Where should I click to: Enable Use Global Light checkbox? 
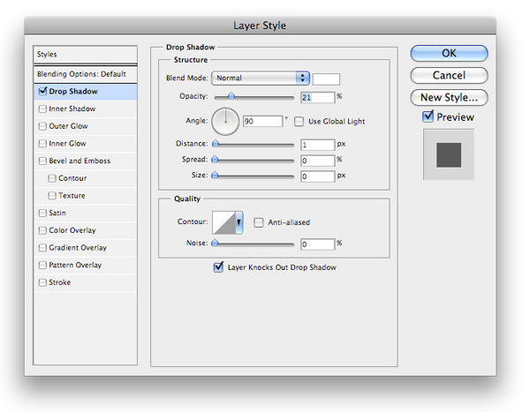click(x=299, y=122)
